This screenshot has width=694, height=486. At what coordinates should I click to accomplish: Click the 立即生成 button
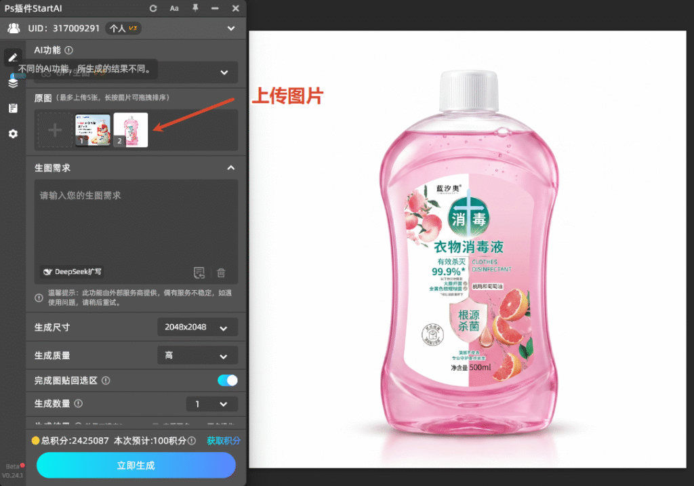[136, 465]
